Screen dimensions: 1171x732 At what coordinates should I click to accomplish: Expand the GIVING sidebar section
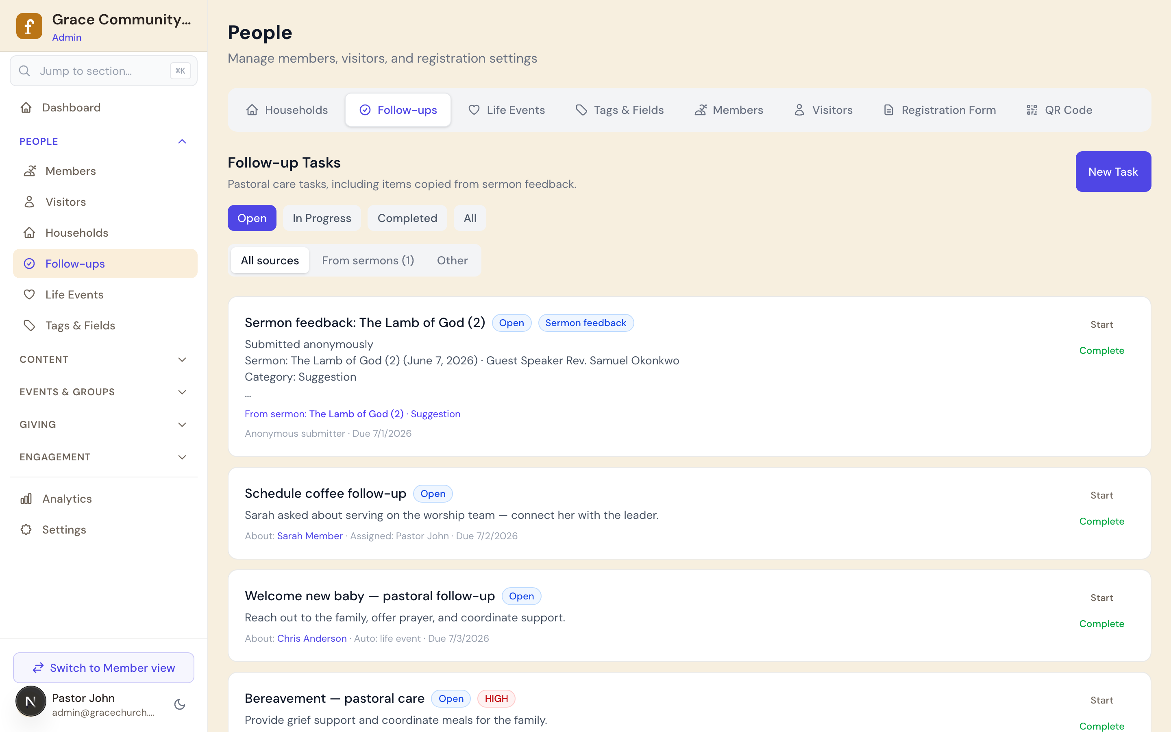pyautogui.click(x=182, y=425)
